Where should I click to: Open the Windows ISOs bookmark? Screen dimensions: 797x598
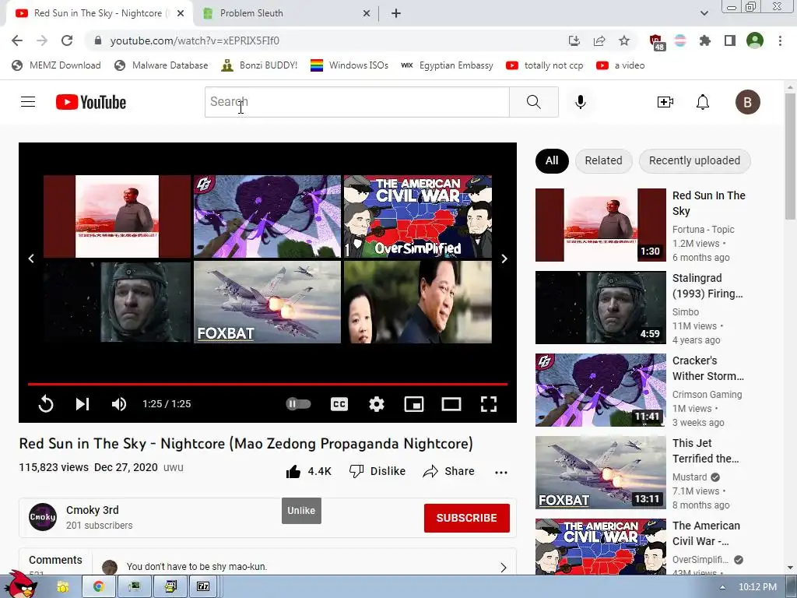point(349,65)
